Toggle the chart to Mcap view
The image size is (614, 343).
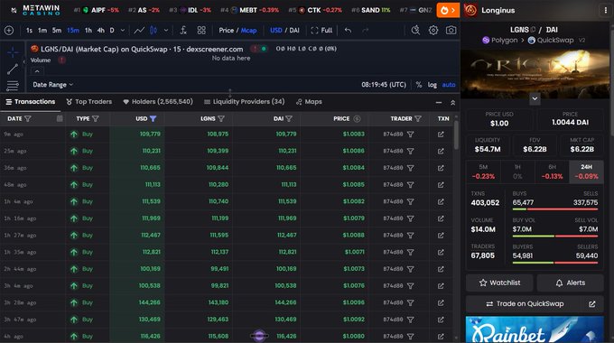[248, 30]
